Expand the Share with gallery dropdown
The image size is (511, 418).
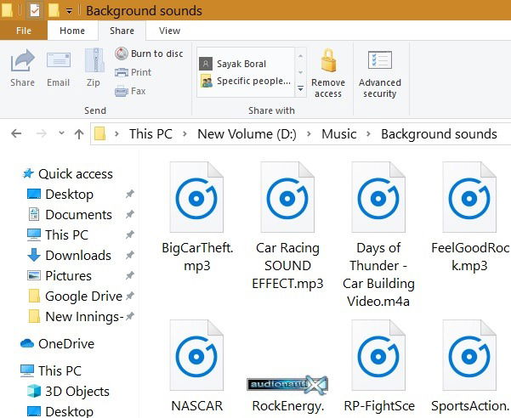(300, 88)
